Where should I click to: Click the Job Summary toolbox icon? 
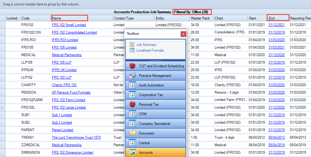(x=132, y=45)
